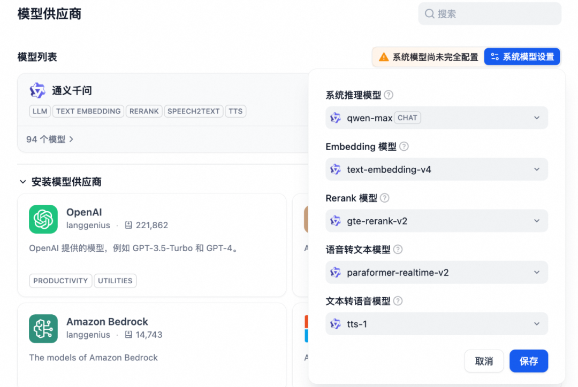Select the PRODUCTIVITY tag on OpenAI card

pos(60,281)
